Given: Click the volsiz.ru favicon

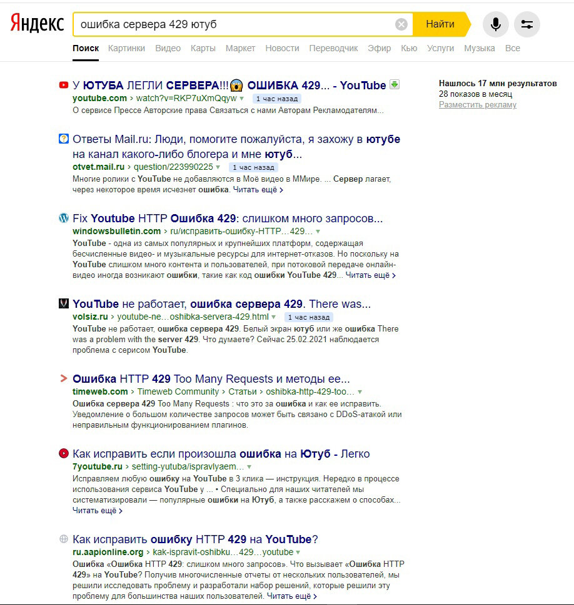Looking at the screenshot, I should (63, 303).
